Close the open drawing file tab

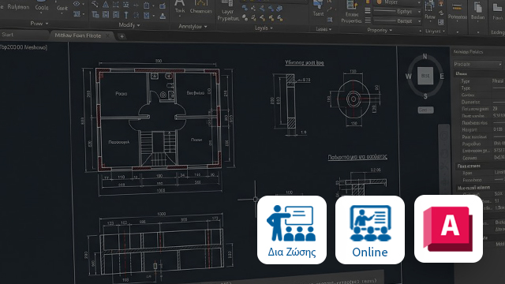(x=108, y=35)
